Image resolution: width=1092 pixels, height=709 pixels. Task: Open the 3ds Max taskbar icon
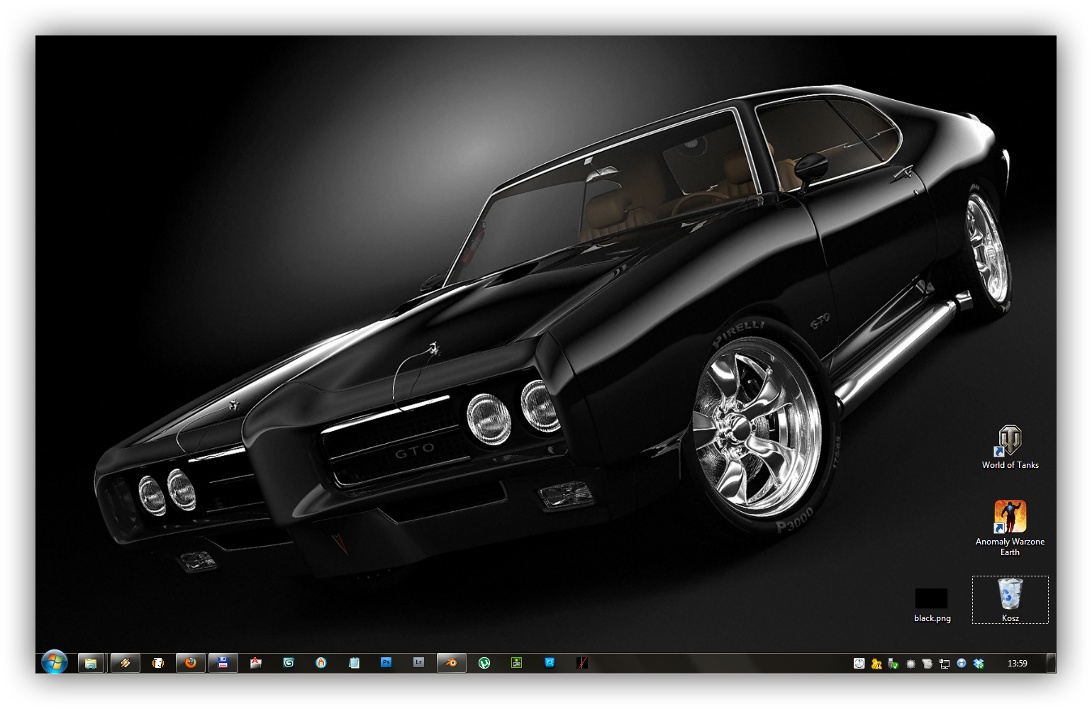point(289,663)
